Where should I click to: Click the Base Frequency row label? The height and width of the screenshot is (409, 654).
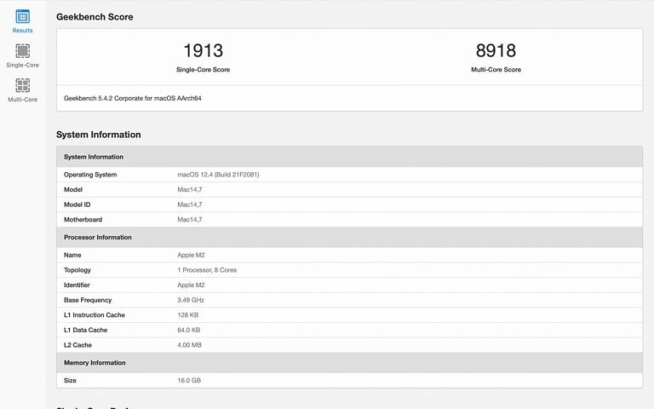point(88,300)
